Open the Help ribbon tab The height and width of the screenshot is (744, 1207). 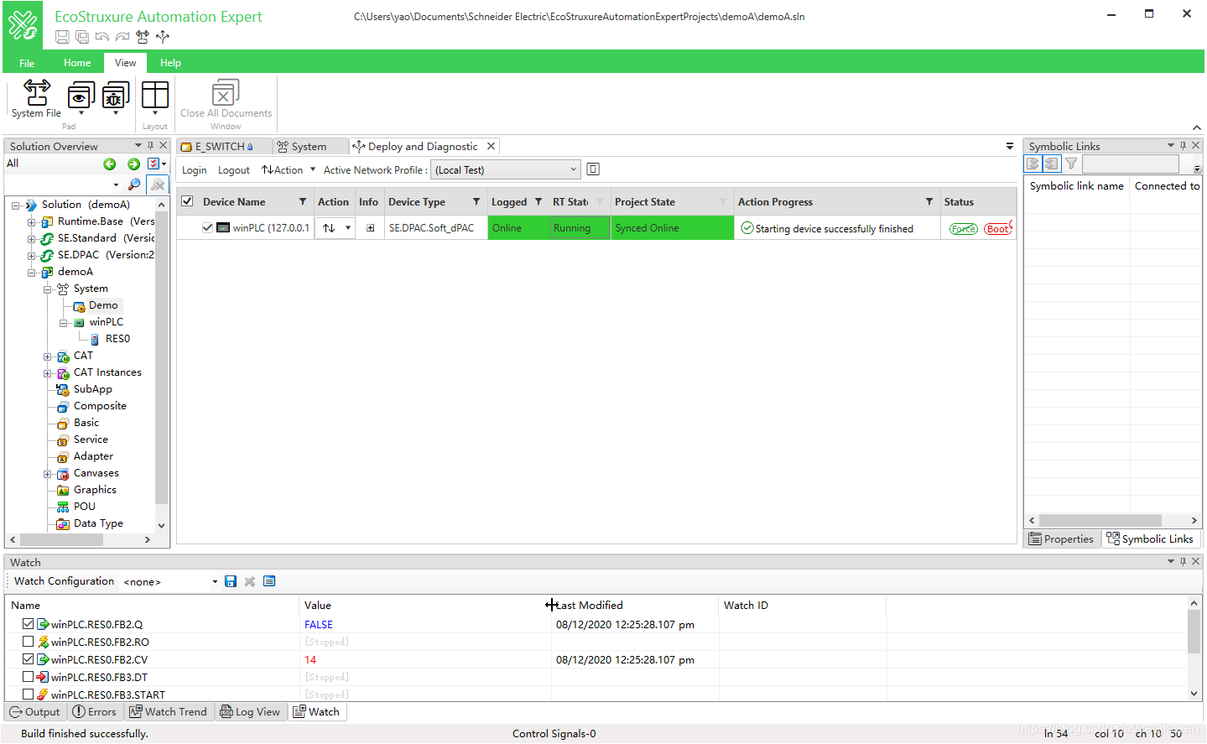pos(170,63)
